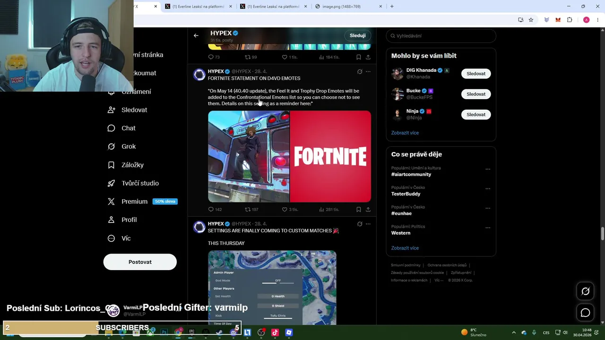This screenshot has height=340, width=605.
Task: Open Chrome extensions puzzle icon
Action: (570, 20)
